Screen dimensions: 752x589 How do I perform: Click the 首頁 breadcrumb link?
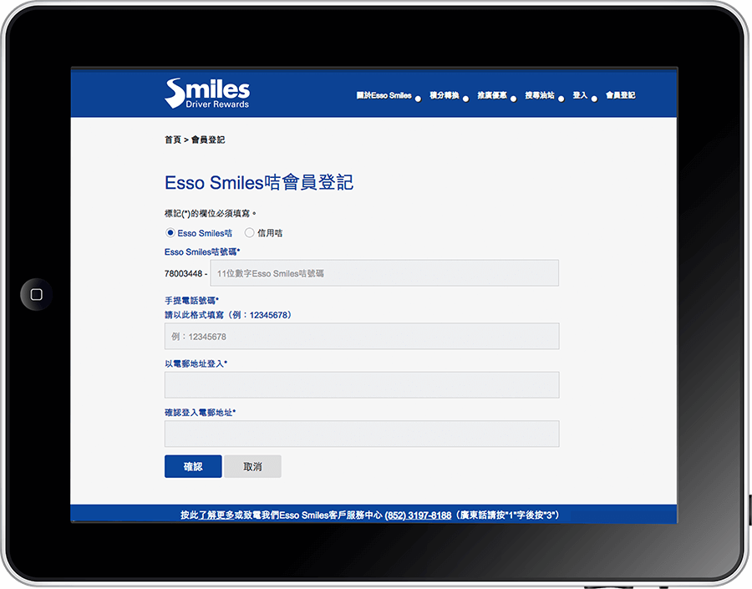(173, 140)
